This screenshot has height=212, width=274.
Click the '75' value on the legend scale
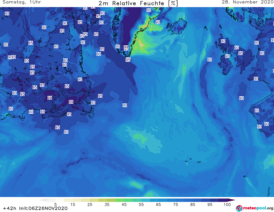pos(175,205)
